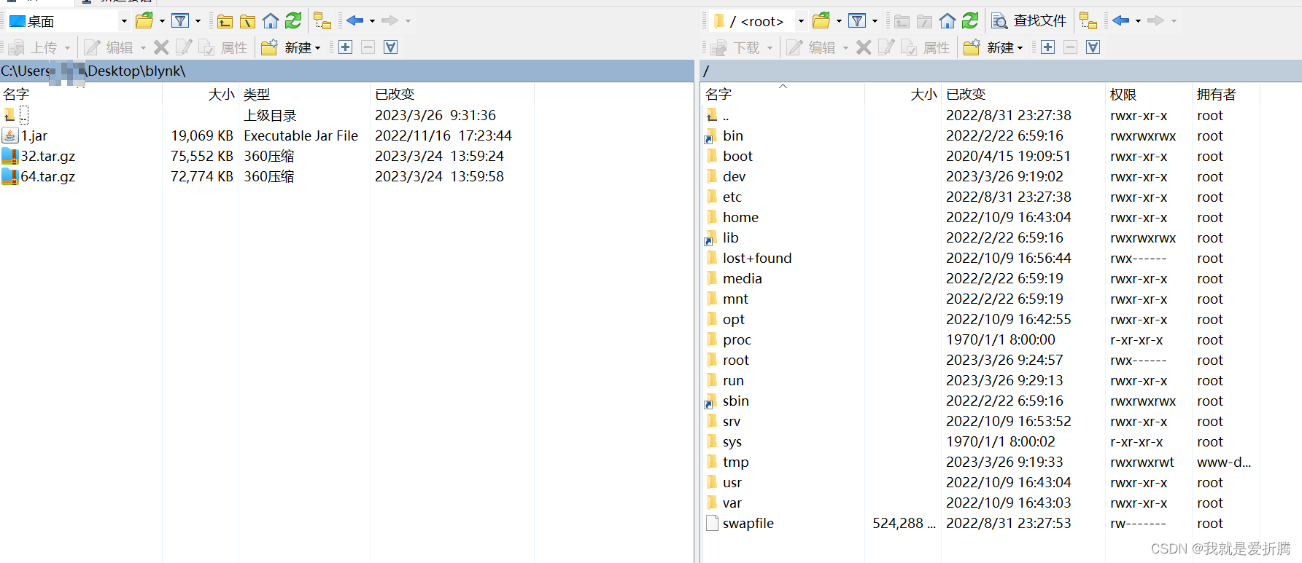Open the 桌面 drive dropdown
The height and width of the screenshot is (563, 1302).
(x=124, y=21)
